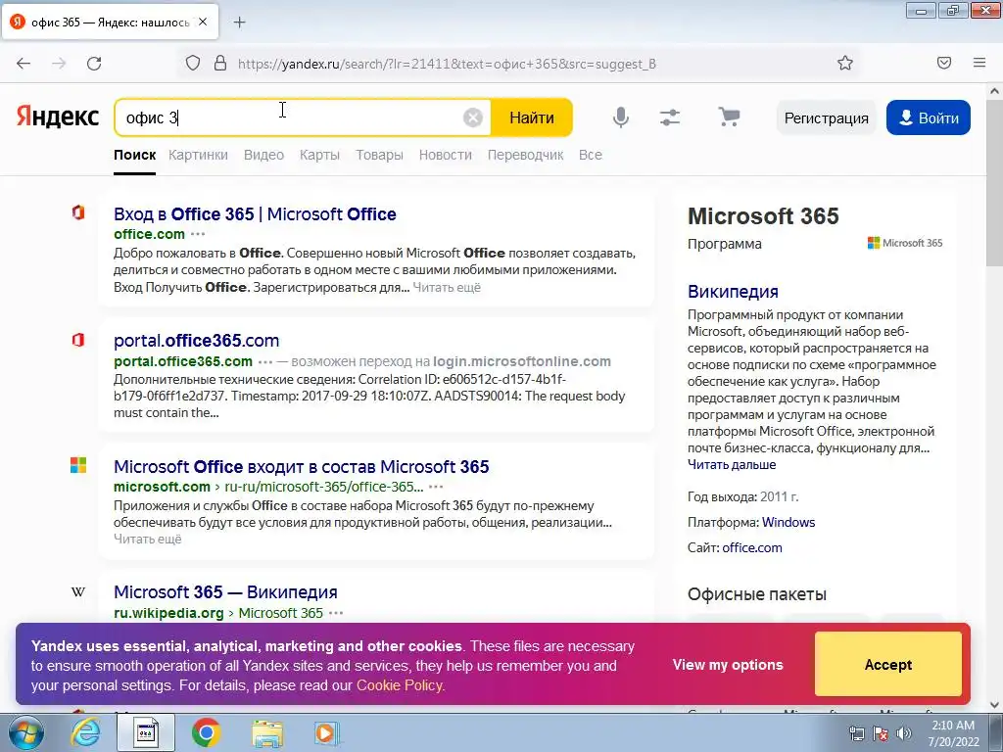
Task: Clear the search field with the X icon
Action: click(x=473, y=117)
